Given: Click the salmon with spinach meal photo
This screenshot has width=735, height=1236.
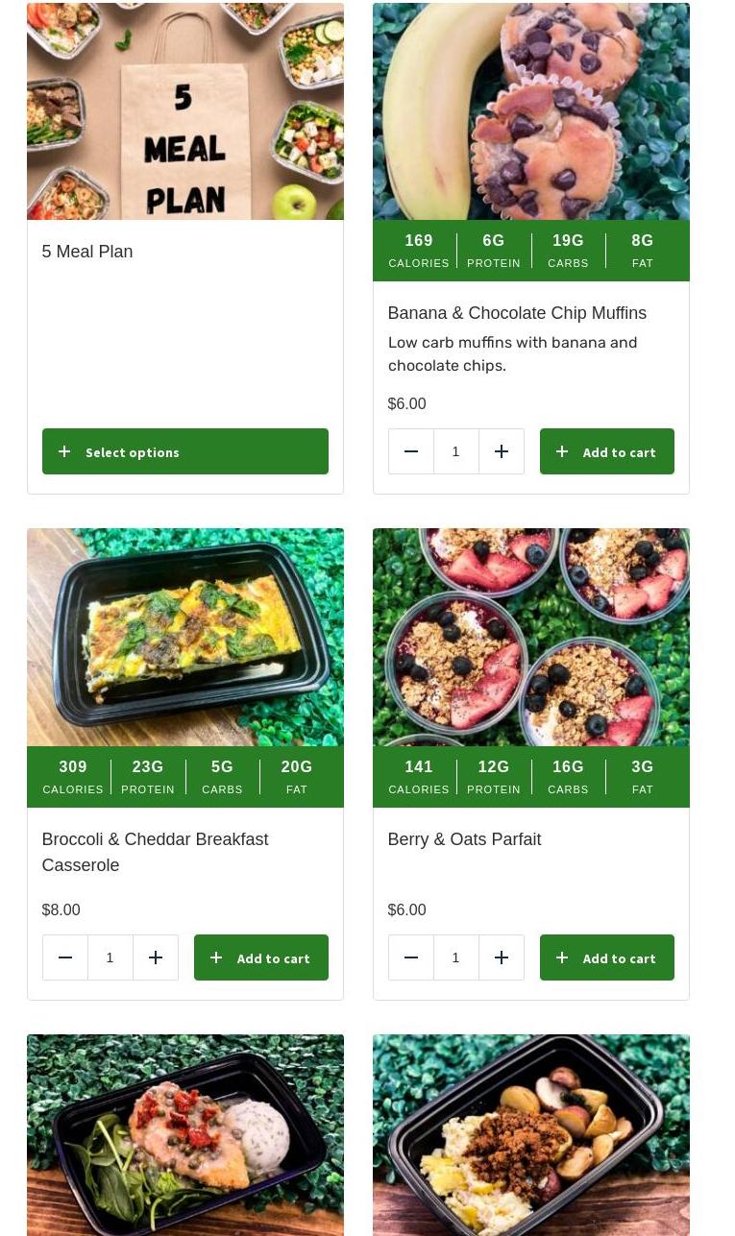Looking at the screenshot, I should (x=184, y=1134).
